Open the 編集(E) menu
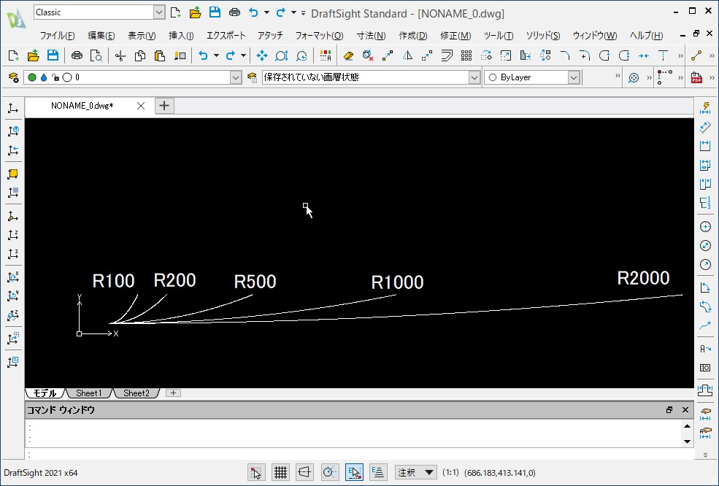 (101, 35)
